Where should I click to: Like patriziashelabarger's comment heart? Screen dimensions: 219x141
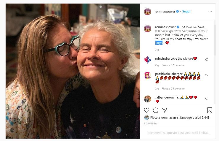[207, 75]
